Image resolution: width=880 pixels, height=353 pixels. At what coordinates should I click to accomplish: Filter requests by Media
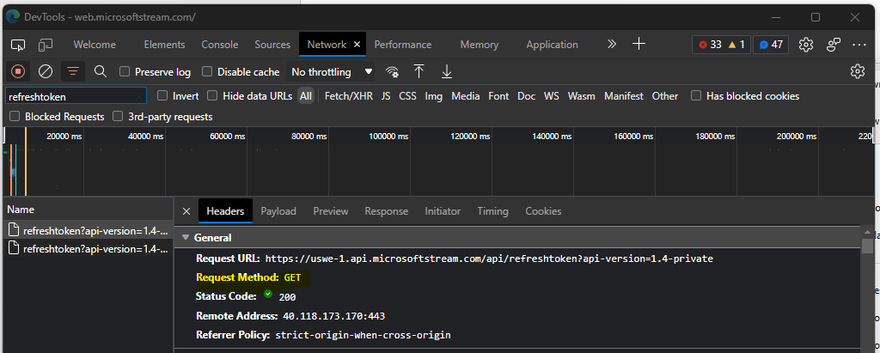point(466,96)
